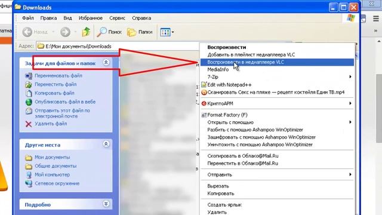Open the Избранное menu
The image size is (382, 215).
click(90, 18)
